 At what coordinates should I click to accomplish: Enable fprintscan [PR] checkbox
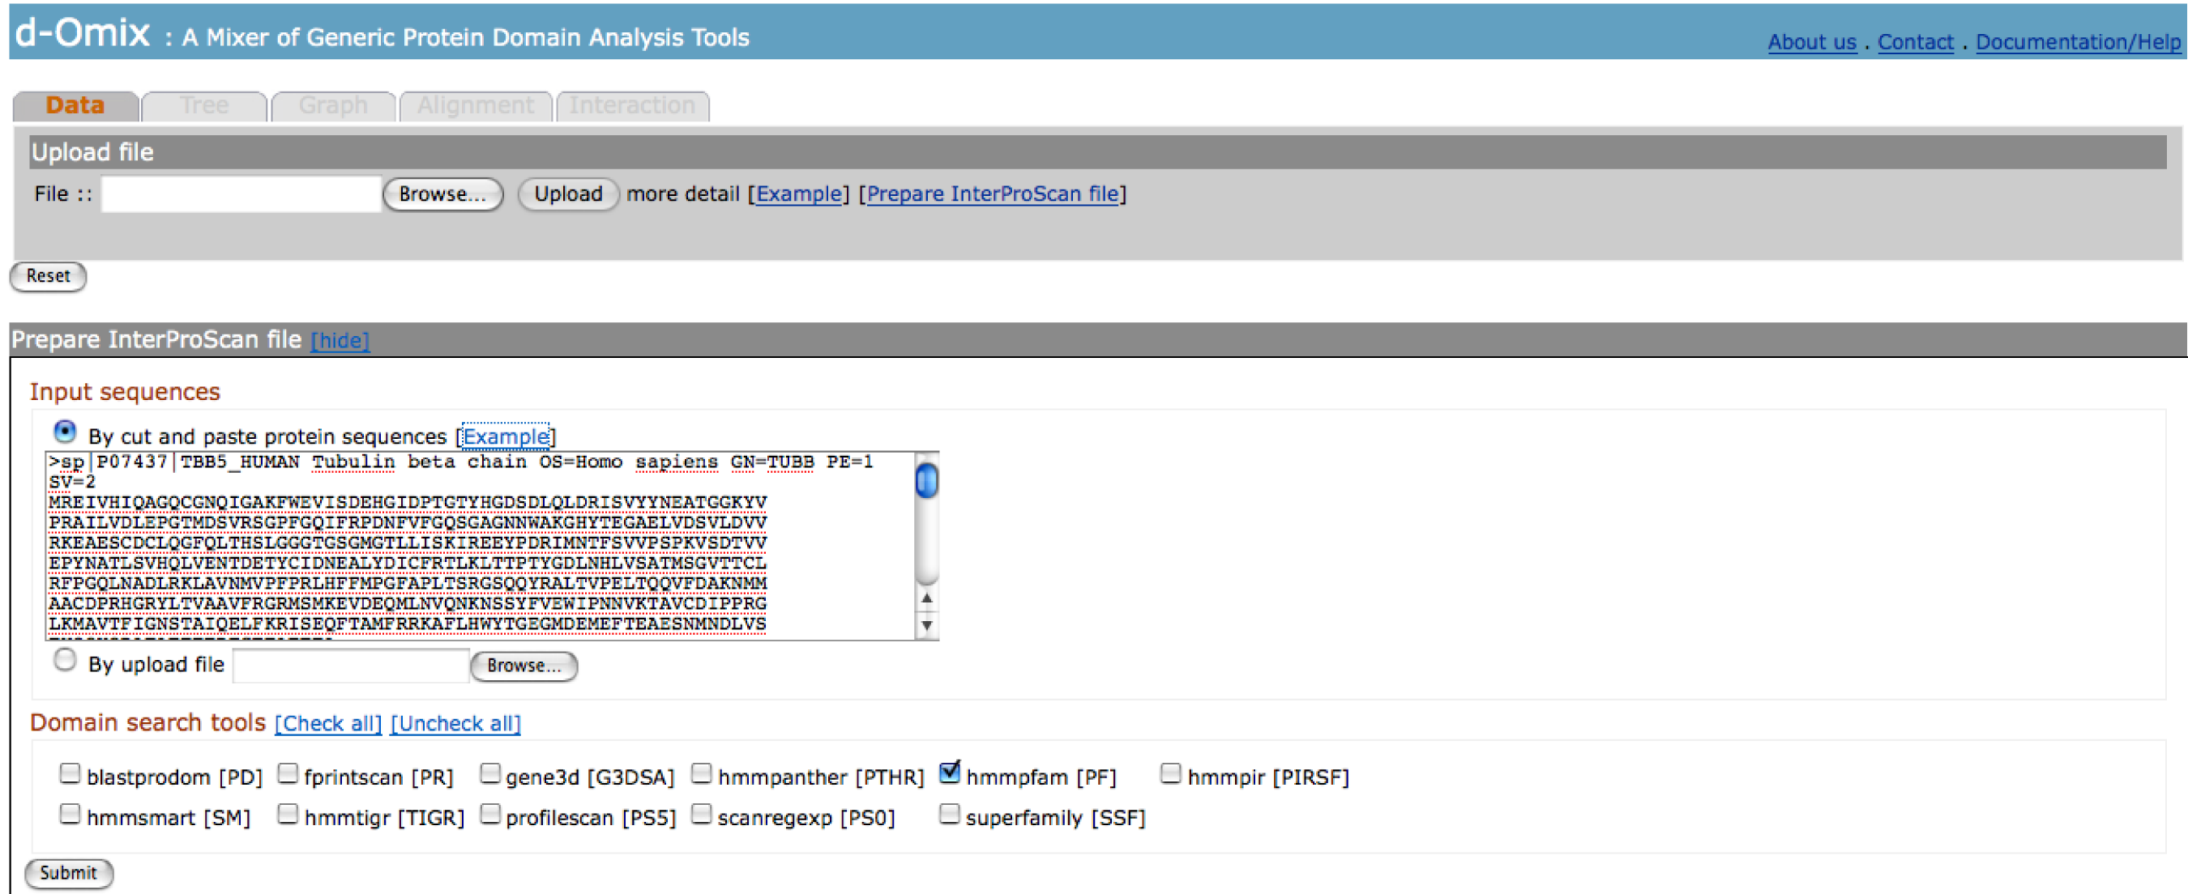click(x=288, y=773)
